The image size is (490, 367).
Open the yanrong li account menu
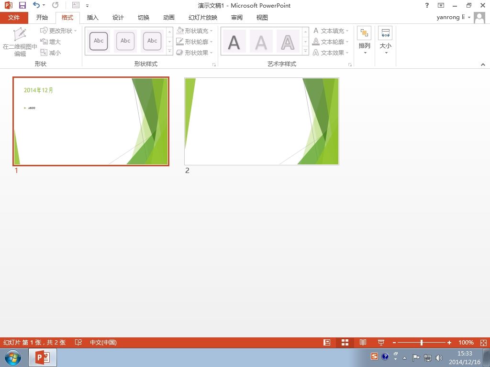point(454,17)
